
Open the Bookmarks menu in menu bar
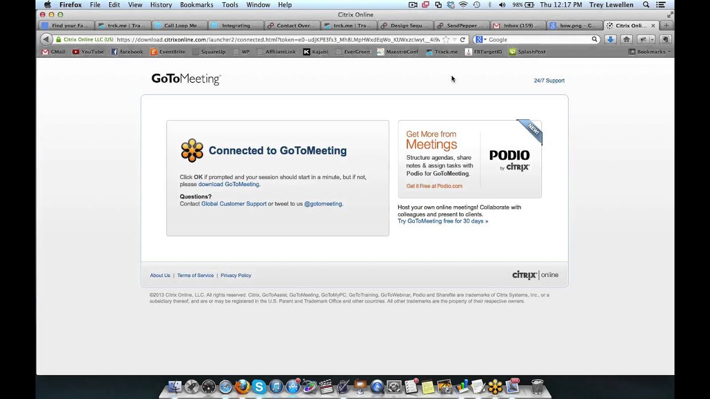click(x=196, y=5)
